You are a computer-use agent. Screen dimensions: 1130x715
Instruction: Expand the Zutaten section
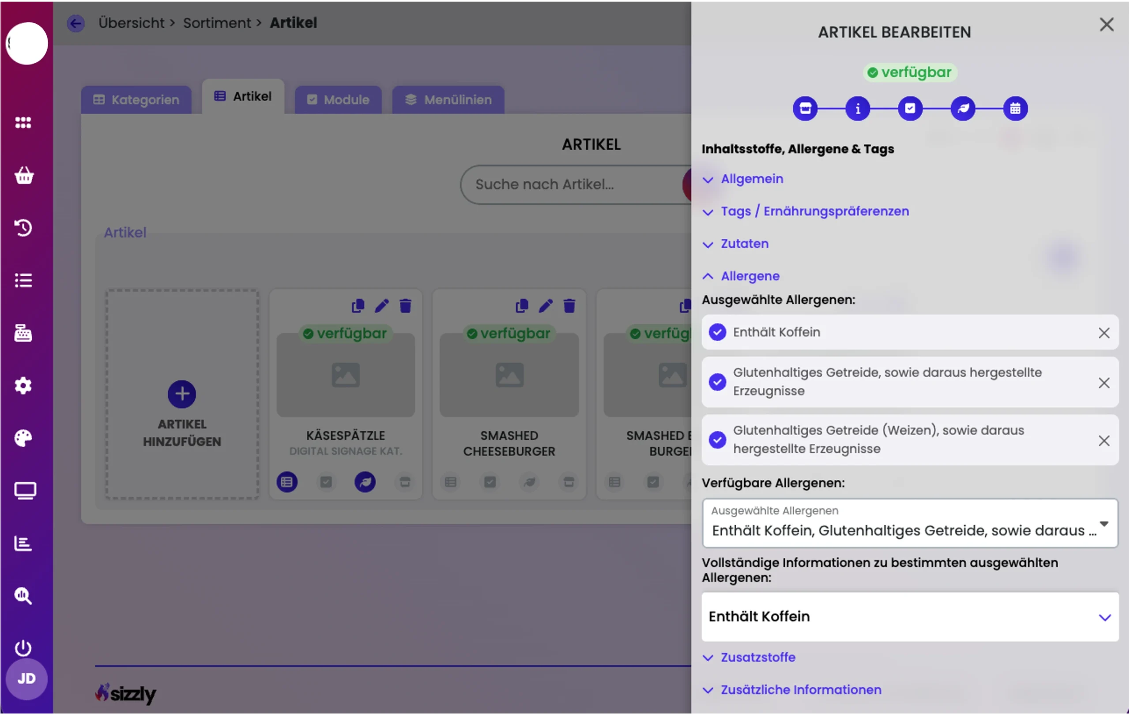click(x=735, y=244)
